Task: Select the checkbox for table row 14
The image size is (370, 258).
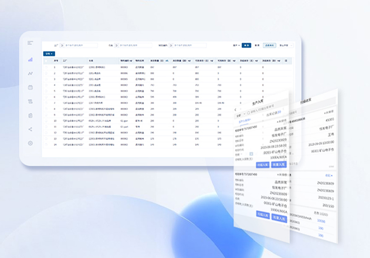Action: pyautogui.click(x=46, y=144)
